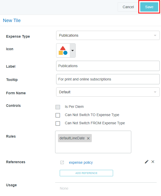
Task: Click the ADD REFERENCE button
Action: 86,173
